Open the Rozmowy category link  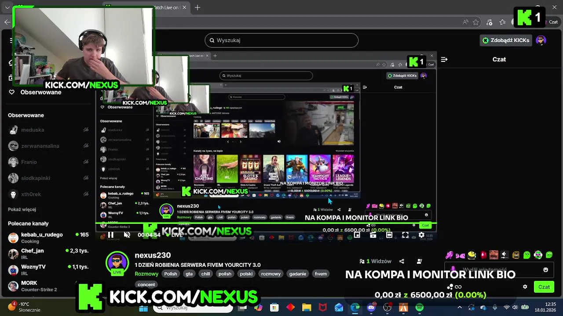(146, 274)
